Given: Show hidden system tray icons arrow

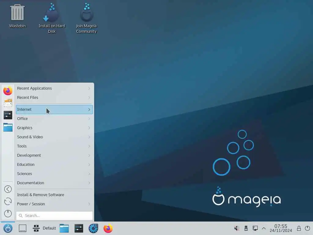Looking at the screenshot, I should [264, 228].
